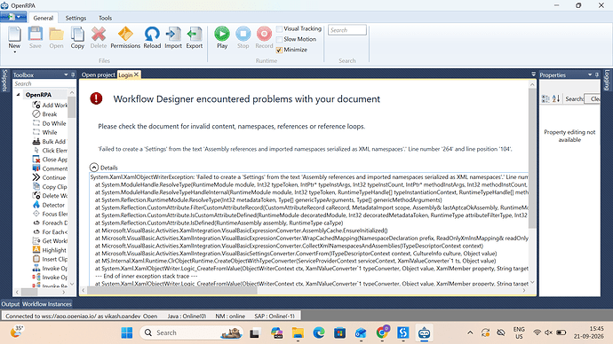The height and width of the screenshot is (344, 613).
Task: Click the Stop runtime button
Action: click(243, 37)
